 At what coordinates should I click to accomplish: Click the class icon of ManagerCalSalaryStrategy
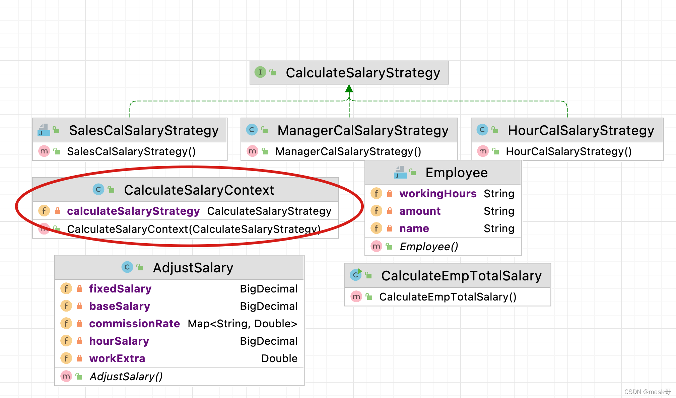click(x=252, y=130)
